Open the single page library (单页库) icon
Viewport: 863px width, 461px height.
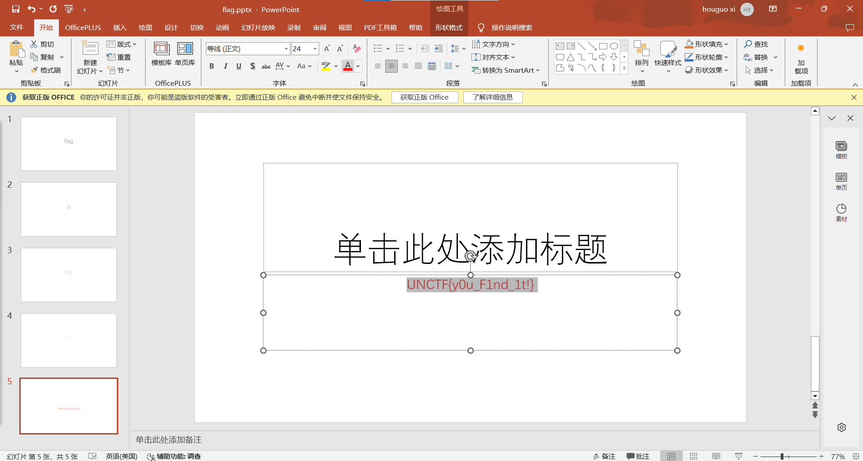pos(185,48)
